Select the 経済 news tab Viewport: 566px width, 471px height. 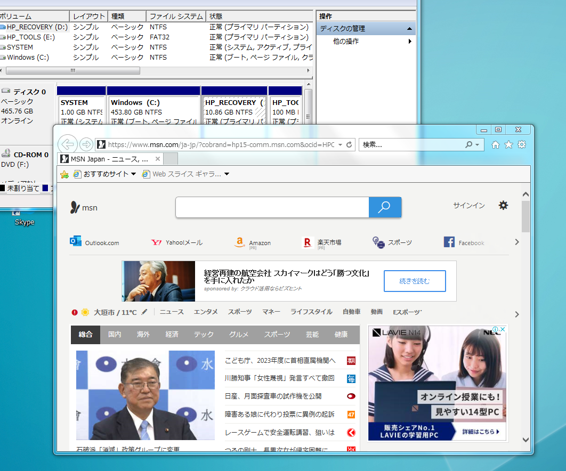coord(172,334)
